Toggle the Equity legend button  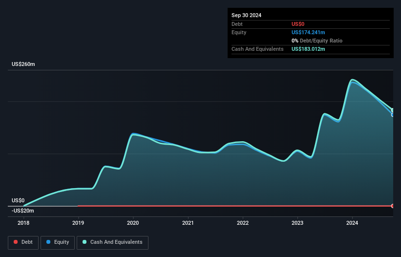pyautogui.click(x=58, y=242)
